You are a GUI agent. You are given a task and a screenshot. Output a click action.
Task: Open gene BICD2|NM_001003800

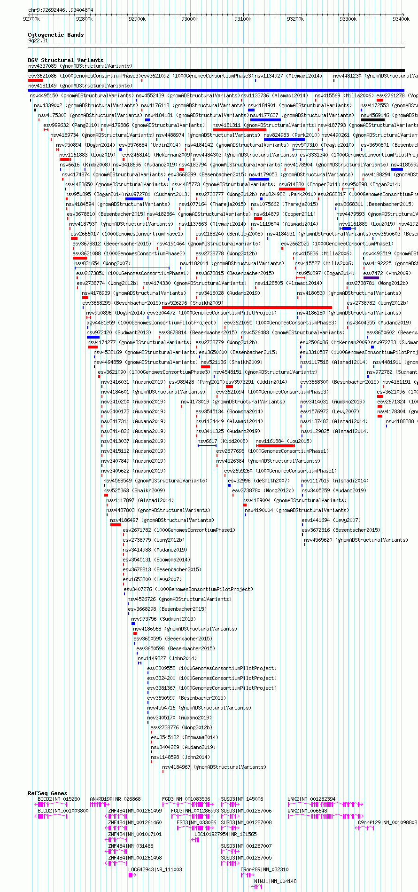coord(63,811)
